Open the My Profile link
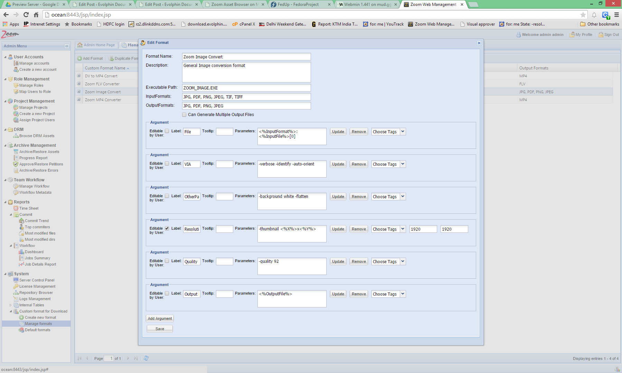This screenshot has width=622, height=373. point(581,35)
